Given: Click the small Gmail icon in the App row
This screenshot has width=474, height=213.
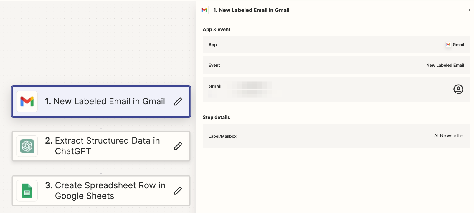Looking at the screenshot, I should coord(448,45).
